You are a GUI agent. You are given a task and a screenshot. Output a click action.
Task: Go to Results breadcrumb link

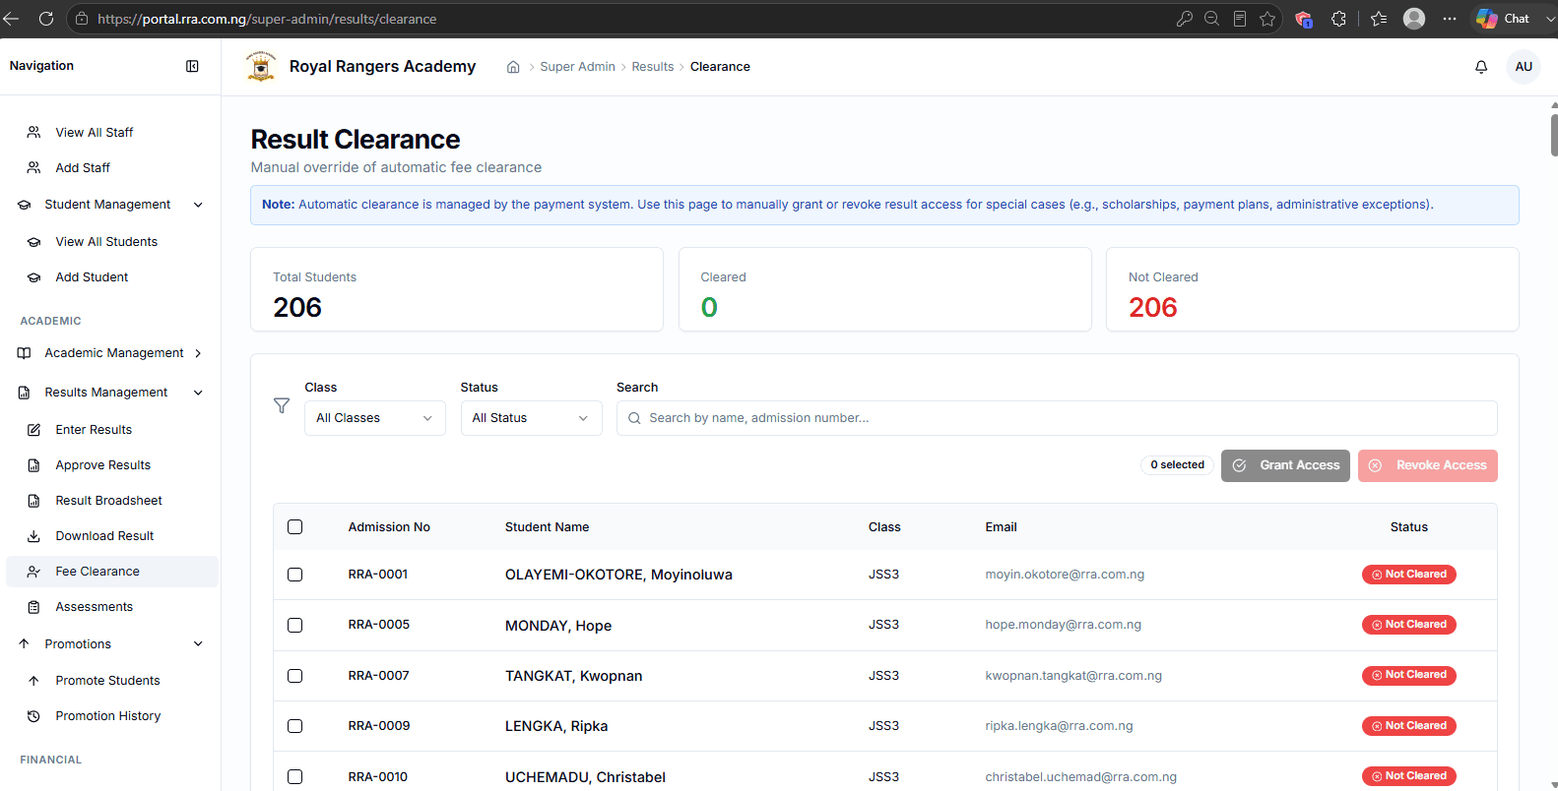coord(653,67)
